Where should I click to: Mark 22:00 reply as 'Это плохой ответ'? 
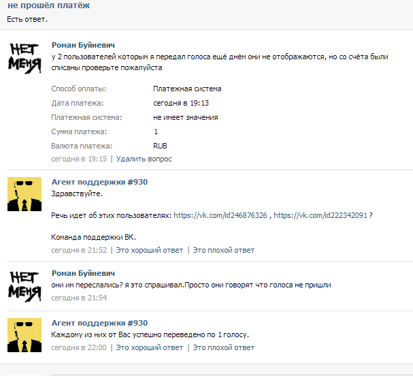coord(224,347)
